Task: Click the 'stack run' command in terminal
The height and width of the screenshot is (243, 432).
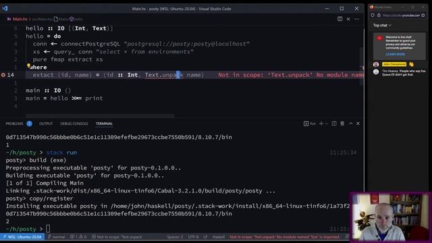Action: pyautogui.click(x=61, y=153)
